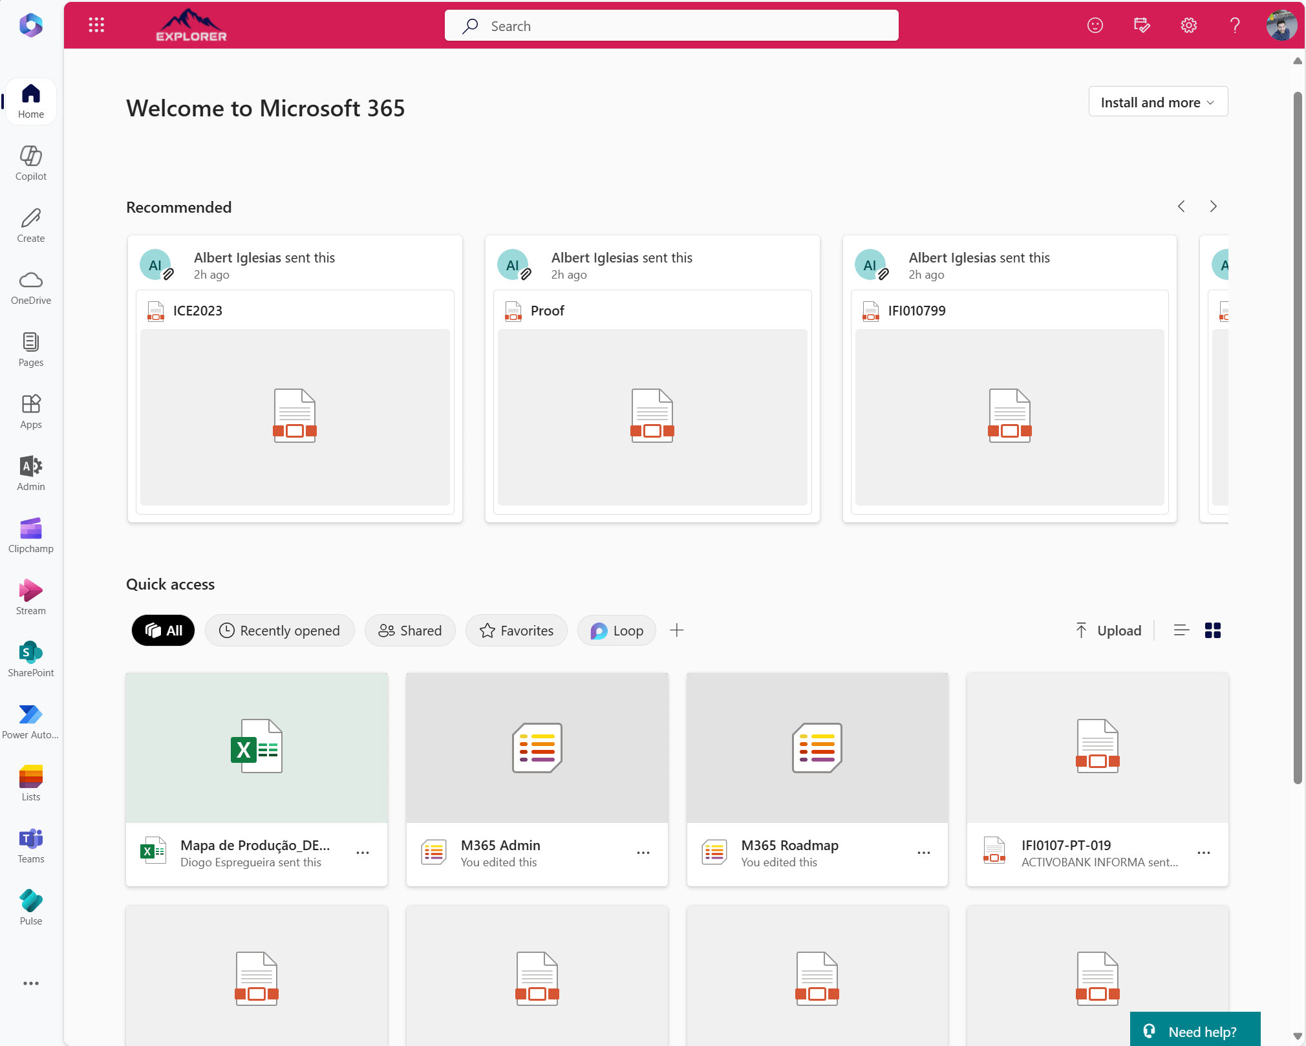Open Copilot from the left sidebar
This screenshot has height=1046, width=1306.
click(30, 162)
